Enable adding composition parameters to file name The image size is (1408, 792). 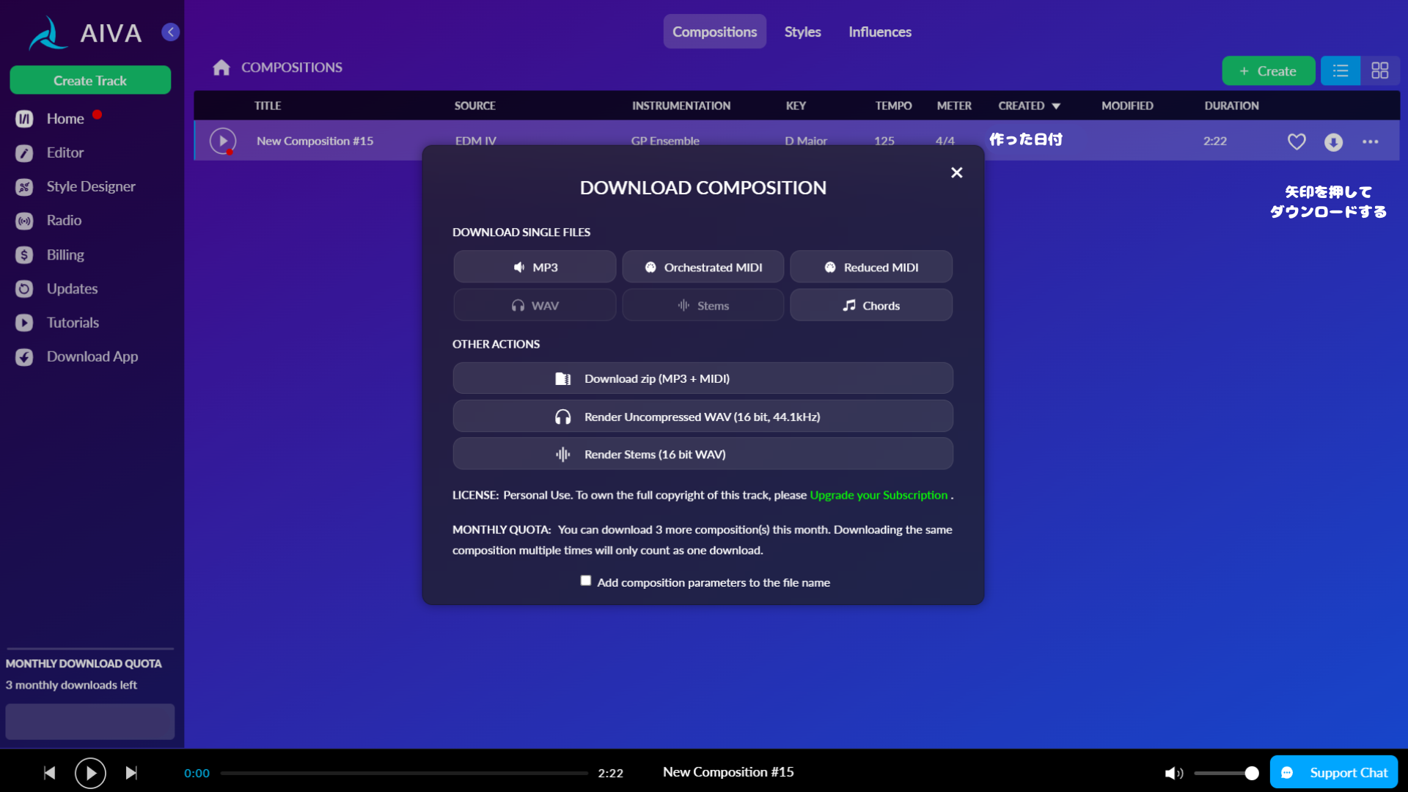point(586,581)
